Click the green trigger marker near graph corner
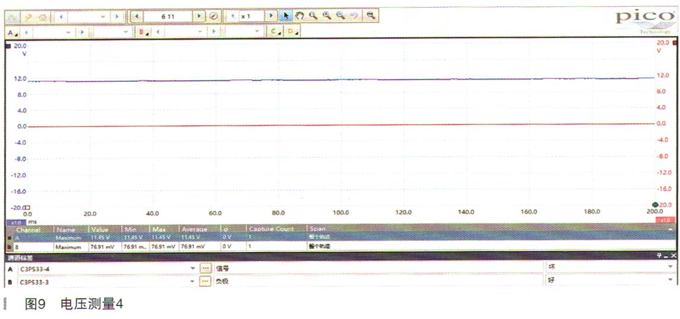 655,205
